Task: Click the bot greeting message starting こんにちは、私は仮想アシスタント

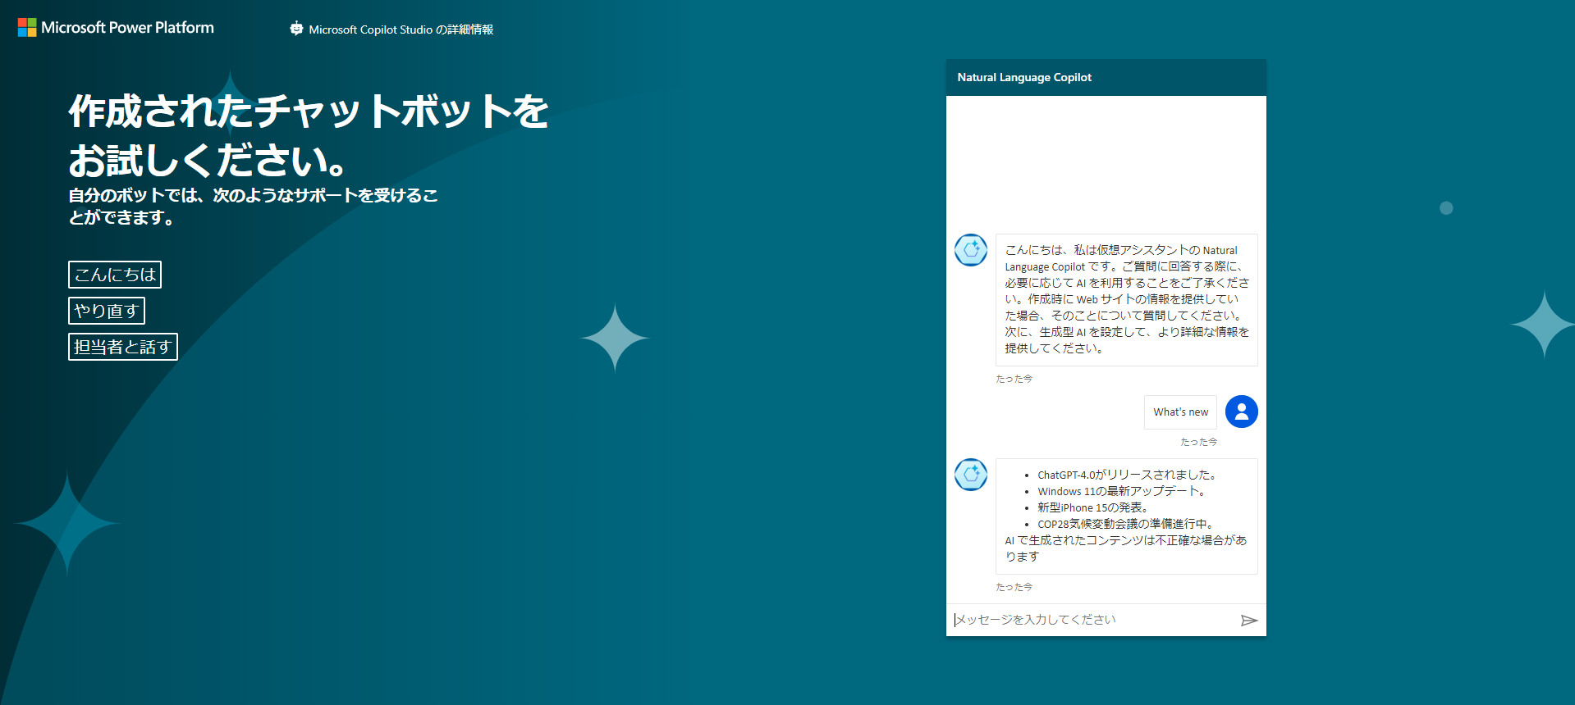Action: pos(1127,299)
